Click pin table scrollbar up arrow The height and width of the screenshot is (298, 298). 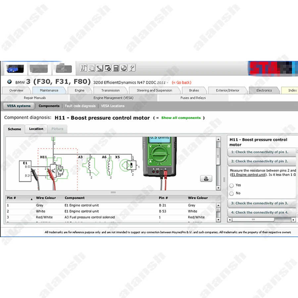[219, 205]
